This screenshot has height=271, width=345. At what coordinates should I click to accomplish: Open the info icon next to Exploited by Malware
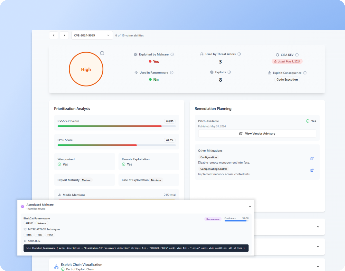tap(172, 55)
